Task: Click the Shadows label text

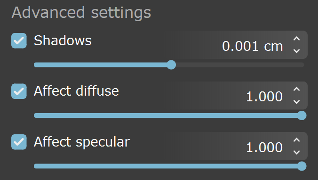Action: point(63,41)
